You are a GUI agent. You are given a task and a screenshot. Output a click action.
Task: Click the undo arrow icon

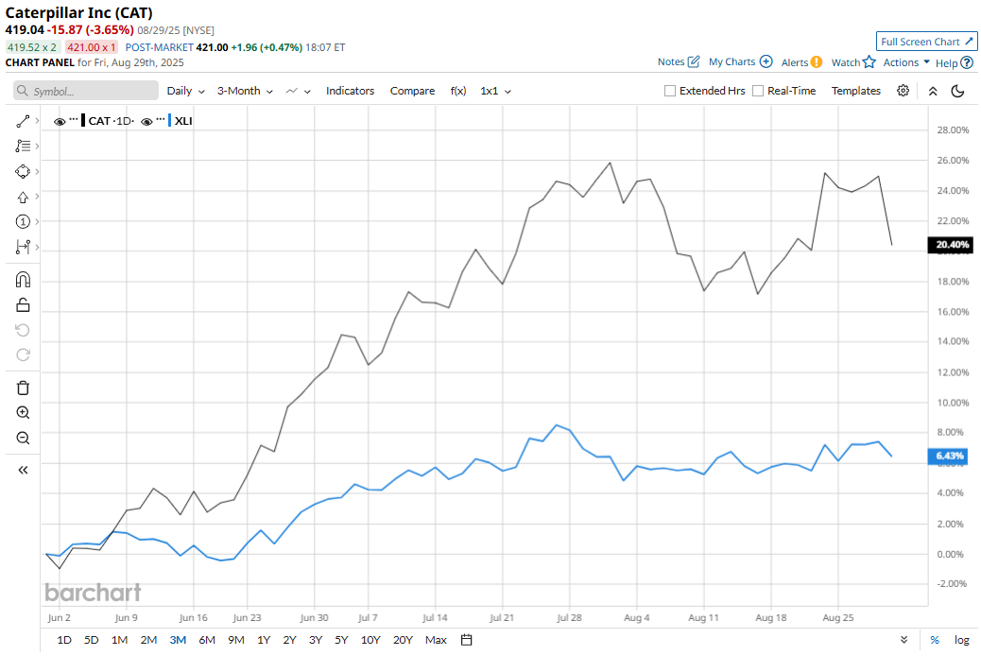[x=23, y=330]
